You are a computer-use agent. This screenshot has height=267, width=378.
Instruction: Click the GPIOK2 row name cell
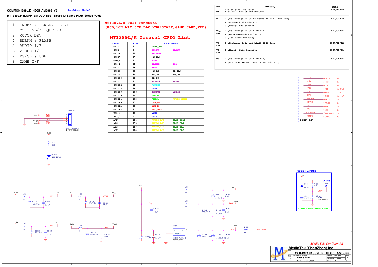click(117, 110)
